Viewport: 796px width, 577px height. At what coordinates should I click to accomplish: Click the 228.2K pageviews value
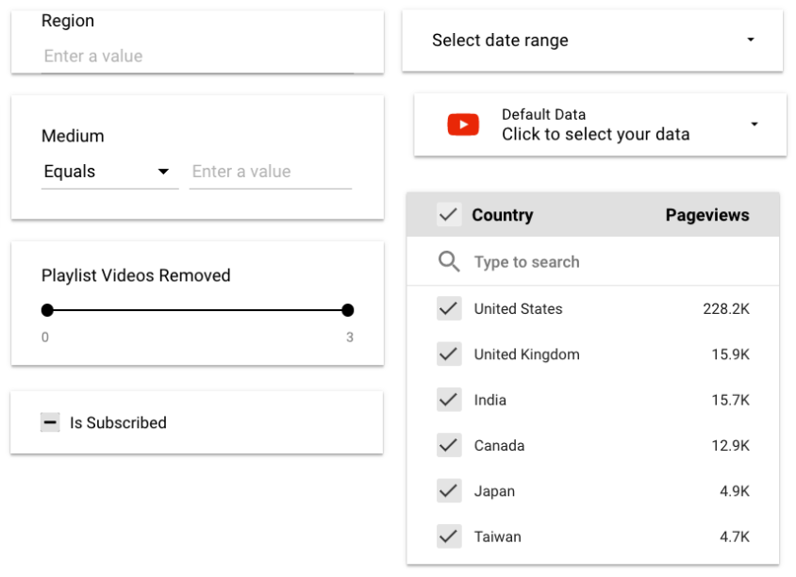pyautogui.click(x=726, y=308)
